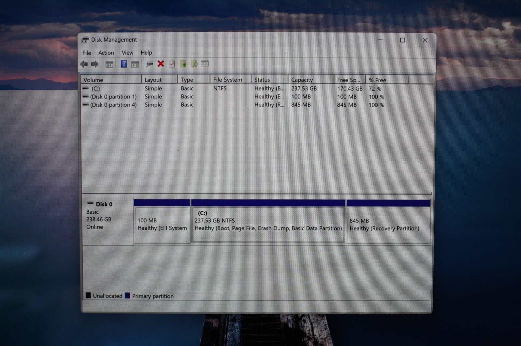The image size is (521, 346).
Task: Open Properties via the checkmark page icon
Action: coord(172,64)
